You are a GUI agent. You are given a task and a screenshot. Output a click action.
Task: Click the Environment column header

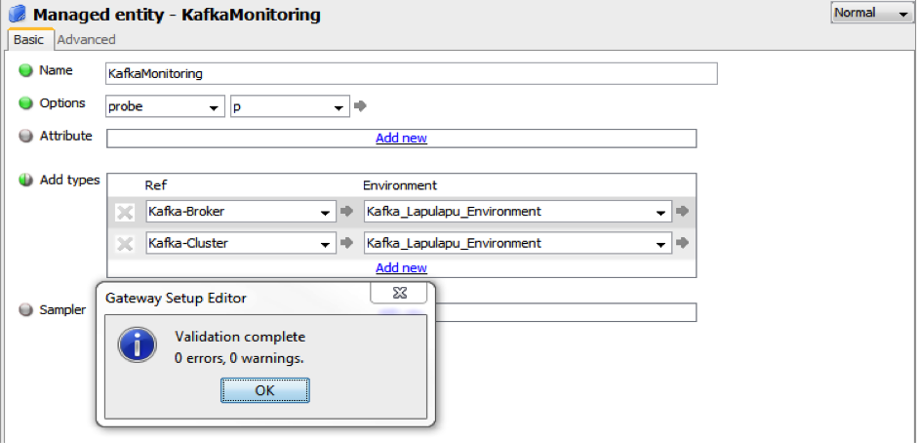click(x=400, y=185)
